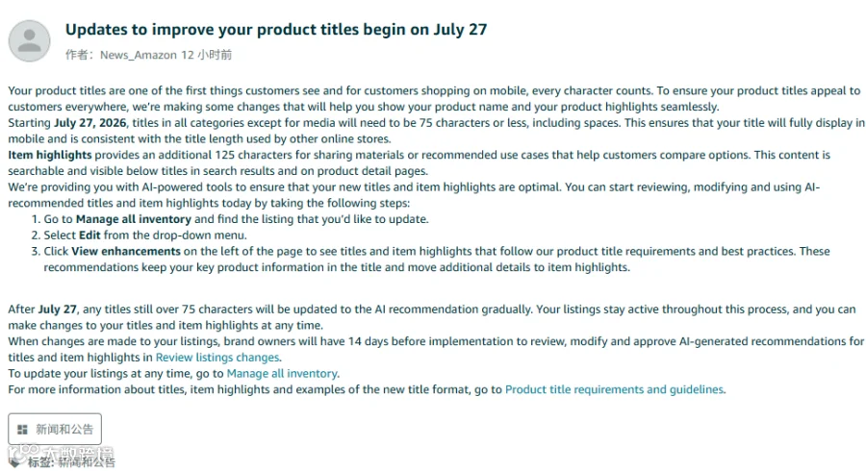Click the tag icon beside 标签
Viewport: 866px width, 471px height.
tap(14, 462)
